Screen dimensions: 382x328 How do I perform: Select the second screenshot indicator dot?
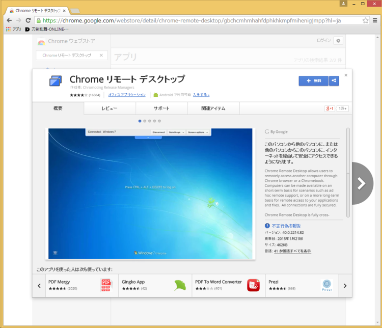[145, 121]
